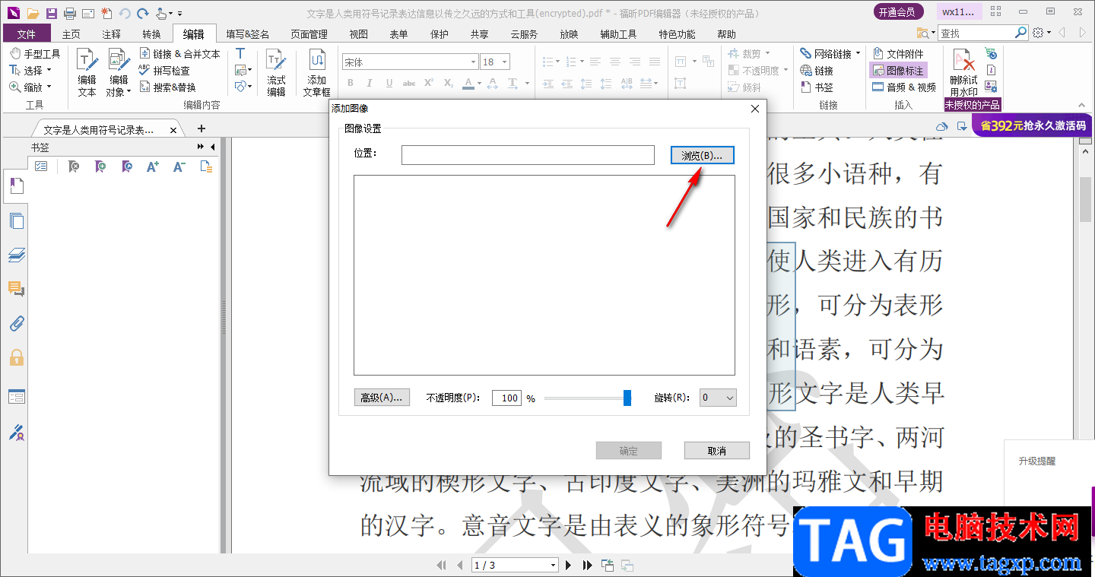Click the Undo arrow icon
This screenshot has width=1095, height=577.
pos(125,13)
